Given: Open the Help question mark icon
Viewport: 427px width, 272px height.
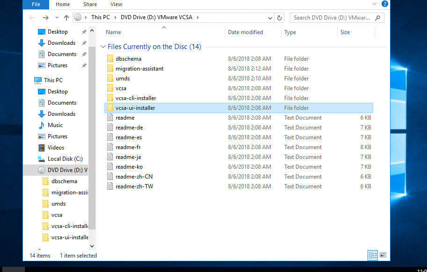Looking at the screenshot, I should pyautogui.click(x=384, y=4).
